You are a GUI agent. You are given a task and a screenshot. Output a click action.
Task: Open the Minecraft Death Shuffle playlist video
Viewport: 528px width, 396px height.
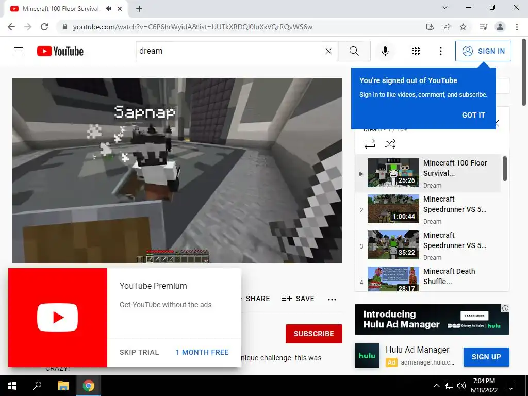pyautogui.click(x=393, y=279)
